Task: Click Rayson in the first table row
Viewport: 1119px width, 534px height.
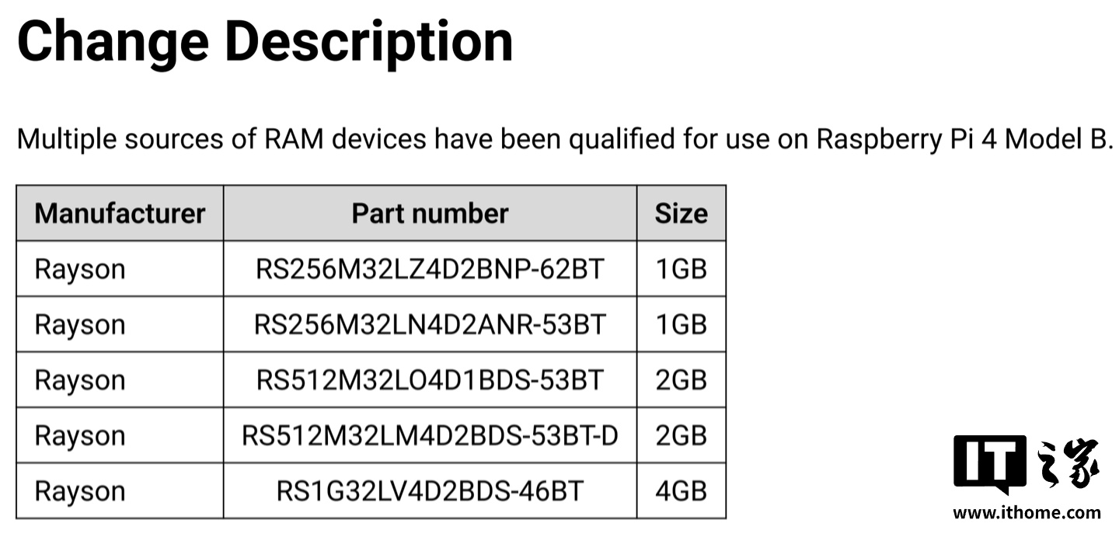Action: click(x=80, y=269)
